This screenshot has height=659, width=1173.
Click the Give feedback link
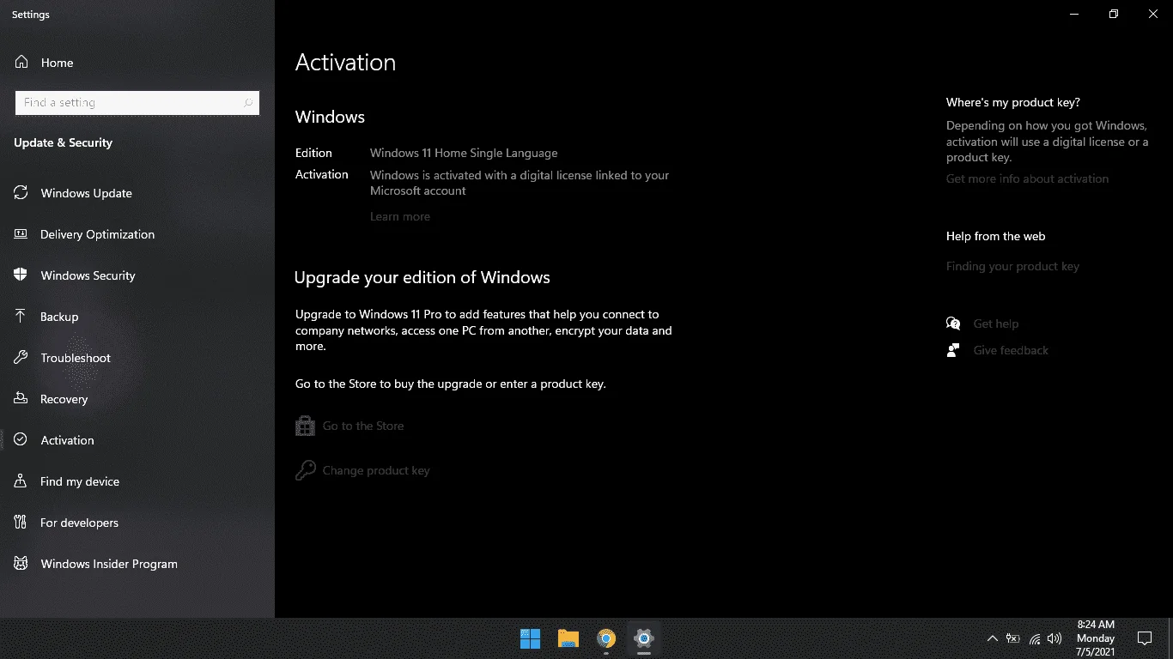pos(1011,350)
